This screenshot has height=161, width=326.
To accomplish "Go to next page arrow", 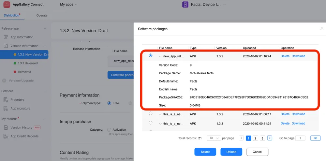I will coord(270,138).
